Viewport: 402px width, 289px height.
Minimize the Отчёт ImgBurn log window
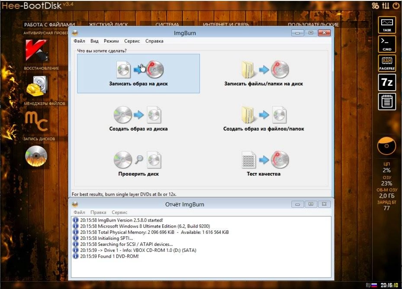[x=297, y=204]
